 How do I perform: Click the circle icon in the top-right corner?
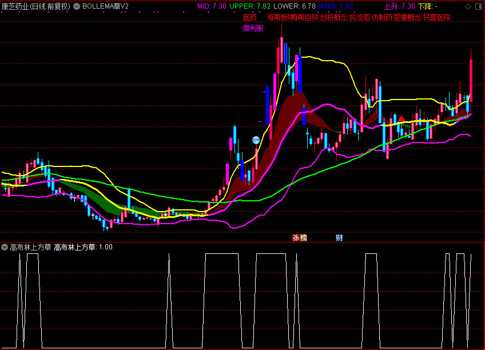[479, 6]
